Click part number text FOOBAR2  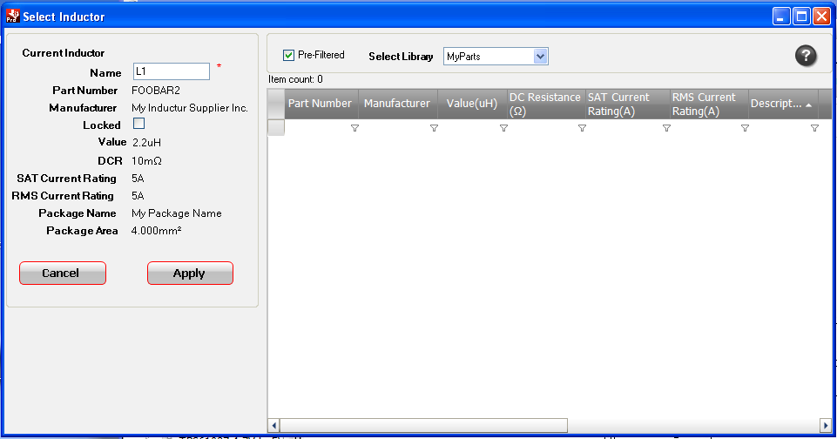(156, 91)
